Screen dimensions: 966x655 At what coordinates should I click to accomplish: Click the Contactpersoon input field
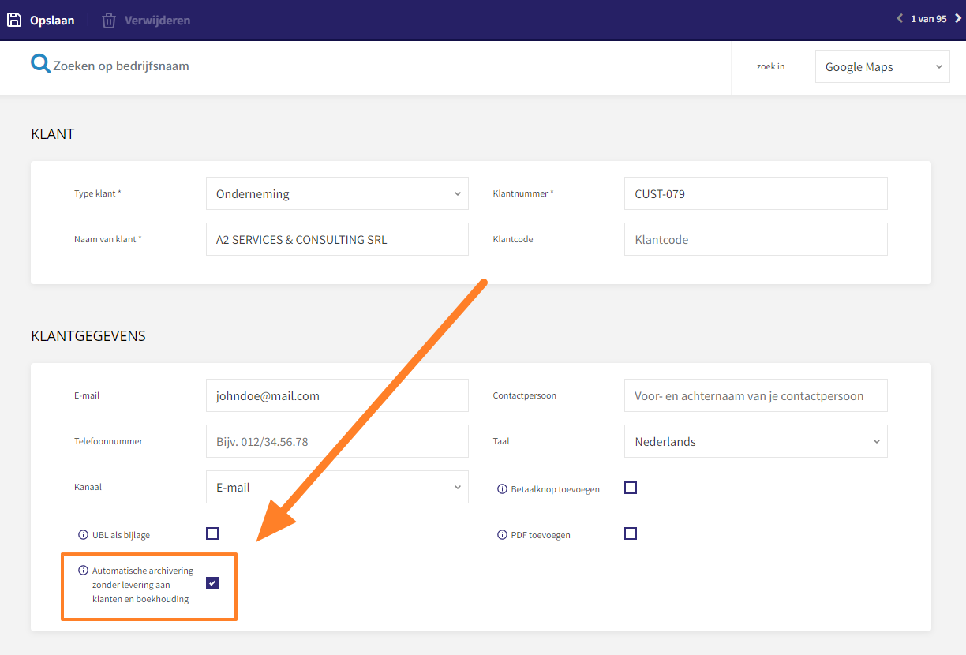tap(755, 395)
